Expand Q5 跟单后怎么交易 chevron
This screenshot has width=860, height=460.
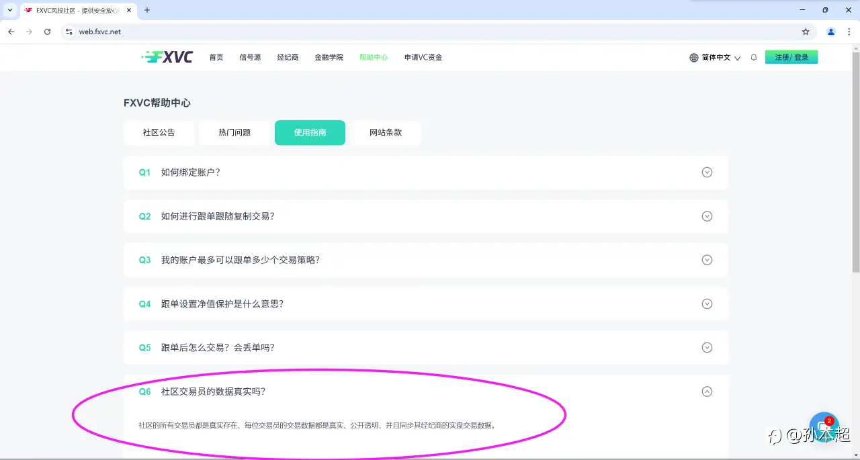707,348
